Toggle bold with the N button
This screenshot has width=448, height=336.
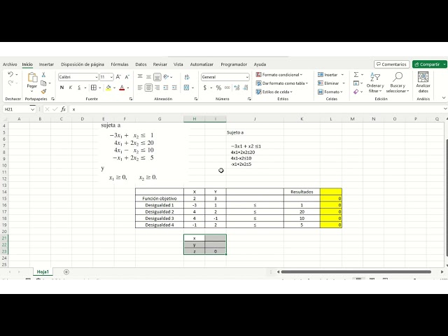click(x=62, y=87)
